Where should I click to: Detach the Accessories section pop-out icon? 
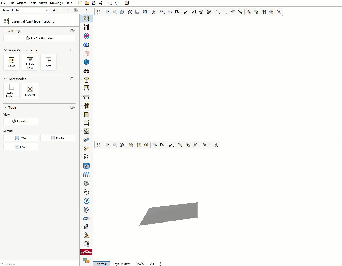73,79
